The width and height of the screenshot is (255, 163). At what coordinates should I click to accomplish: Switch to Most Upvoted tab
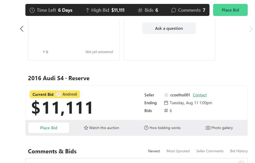[x=178, y=151]
